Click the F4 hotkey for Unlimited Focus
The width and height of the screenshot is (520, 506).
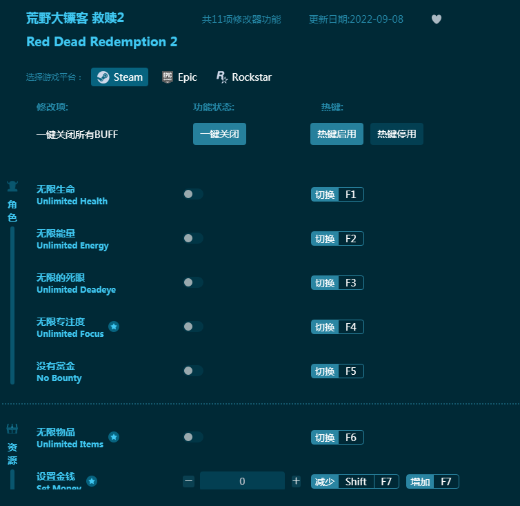(337, 327)
